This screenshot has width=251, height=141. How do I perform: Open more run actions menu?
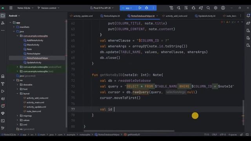153,8
